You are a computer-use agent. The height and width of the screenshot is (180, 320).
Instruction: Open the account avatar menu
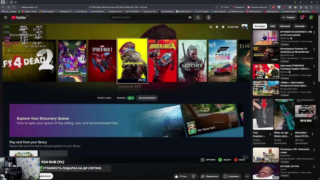click(311, 17)
